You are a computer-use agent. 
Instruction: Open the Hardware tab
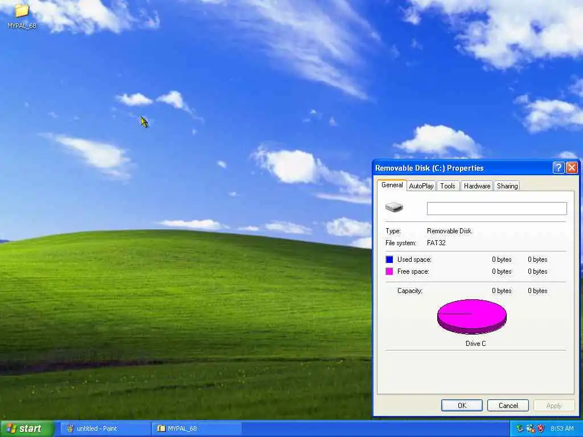tap(477, 186)
